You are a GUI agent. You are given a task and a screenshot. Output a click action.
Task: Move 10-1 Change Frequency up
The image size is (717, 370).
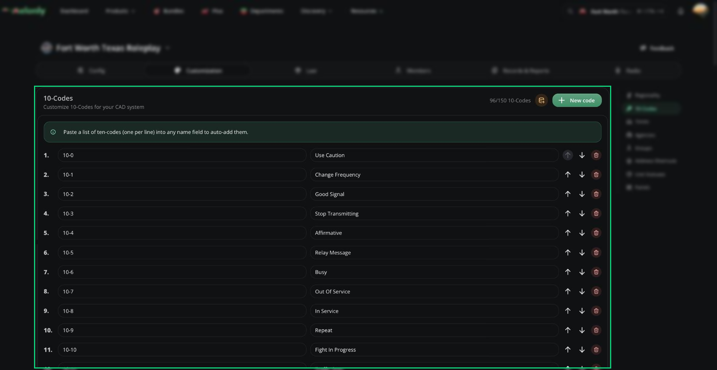tap(567, 175)
